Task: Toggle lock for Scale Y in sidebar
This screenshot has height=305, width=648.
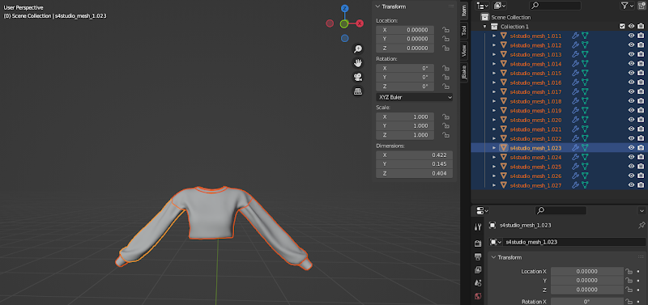Action: [446, 126]
